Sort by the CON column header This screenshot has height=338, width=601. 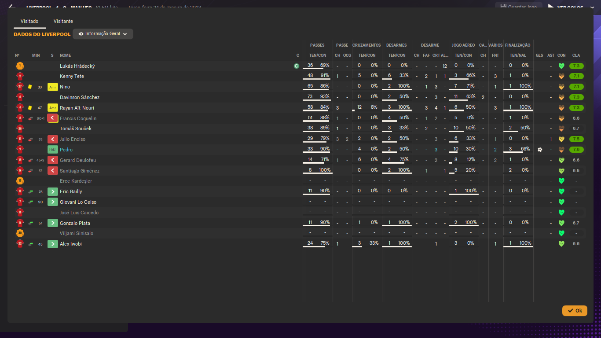point(561,55)
